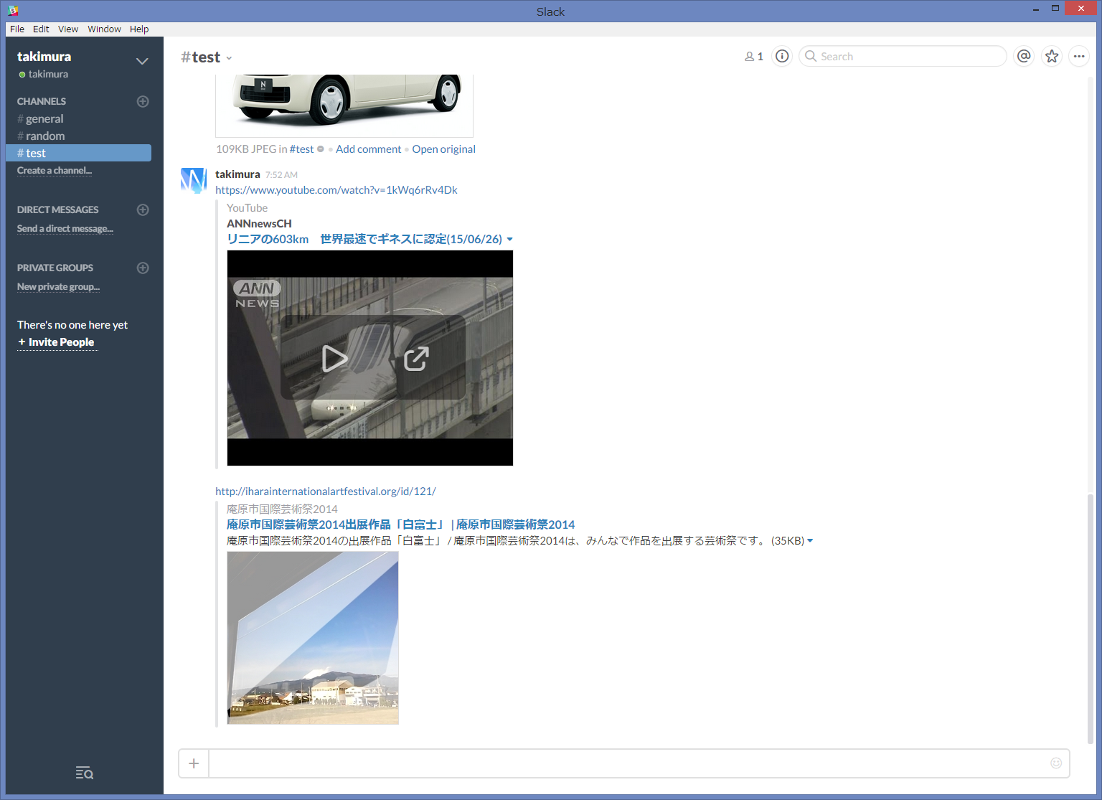Viewport: 1102px width, 800px height.
Task: Open the three-dot more options menu
Action: pyautogui.click(x=1079, y=56)
